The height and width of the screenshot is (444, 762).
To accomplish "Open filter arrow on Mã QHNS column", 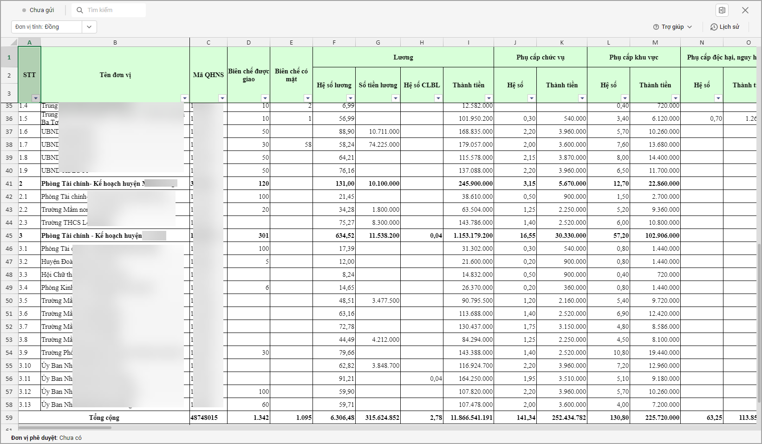I will [x=222, y=98].
